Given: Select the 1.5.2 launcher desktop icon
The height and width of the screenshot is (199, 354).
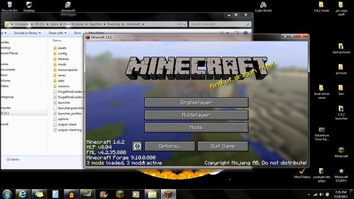Looking at the screenshot, I should pyautogui.click(x=341, y=113).
